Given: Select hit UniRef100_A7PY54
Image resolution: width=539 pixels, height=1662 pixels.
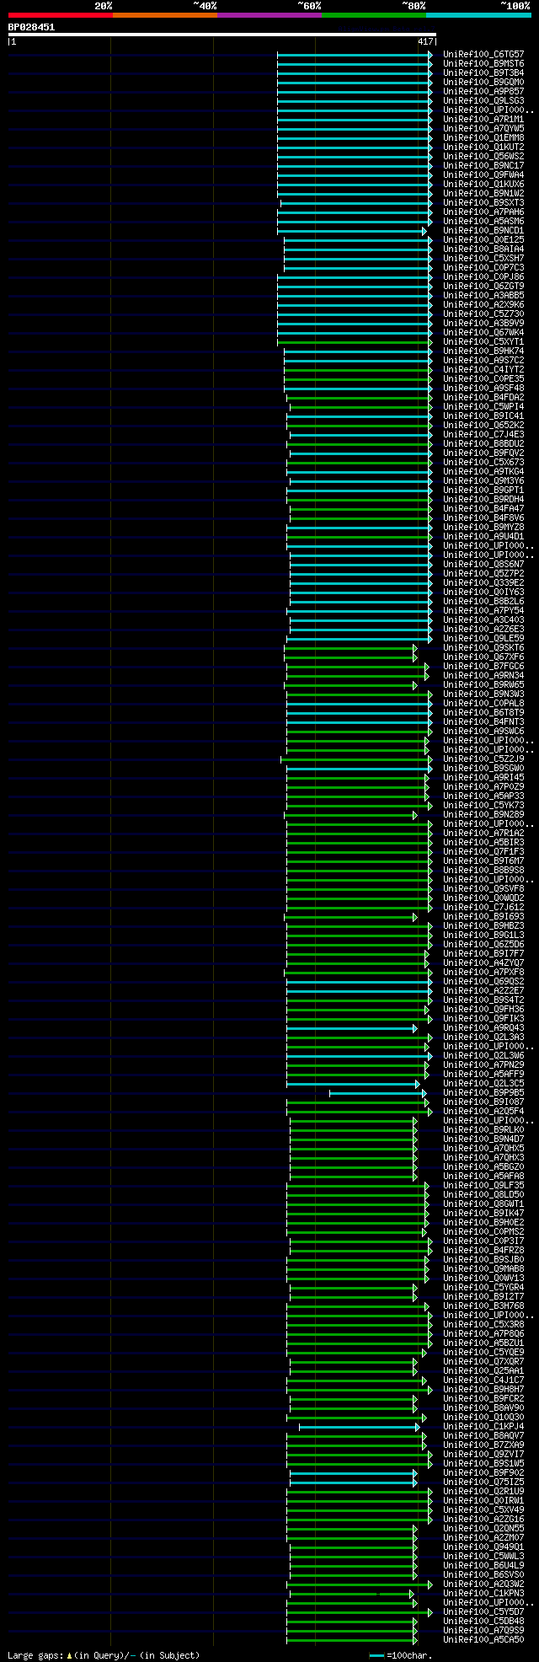Looking at the screenshot, I should [x=483, y=610].
